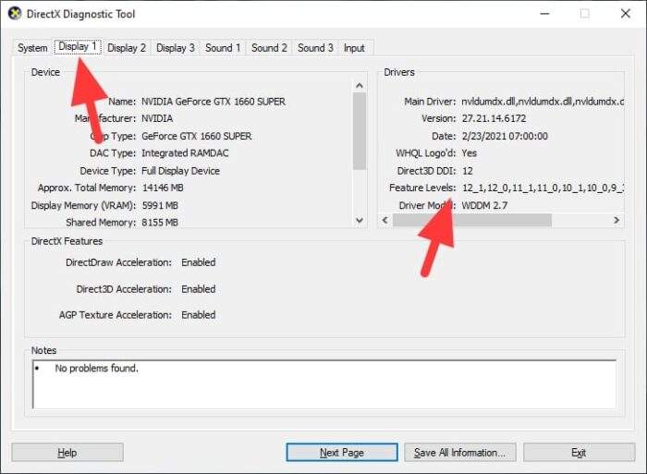
Task: Open the Sound 1 tab
Action: pos(223,48)
